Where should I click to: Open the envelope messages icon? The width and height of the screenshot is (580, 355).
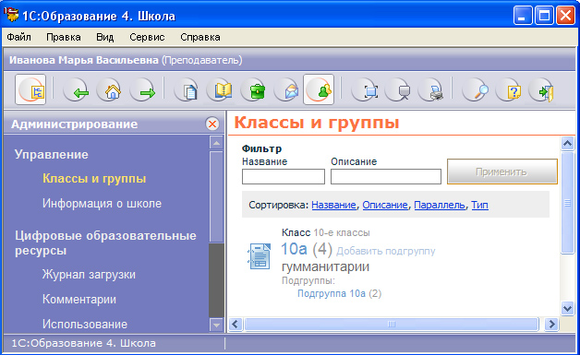(287, 89)
